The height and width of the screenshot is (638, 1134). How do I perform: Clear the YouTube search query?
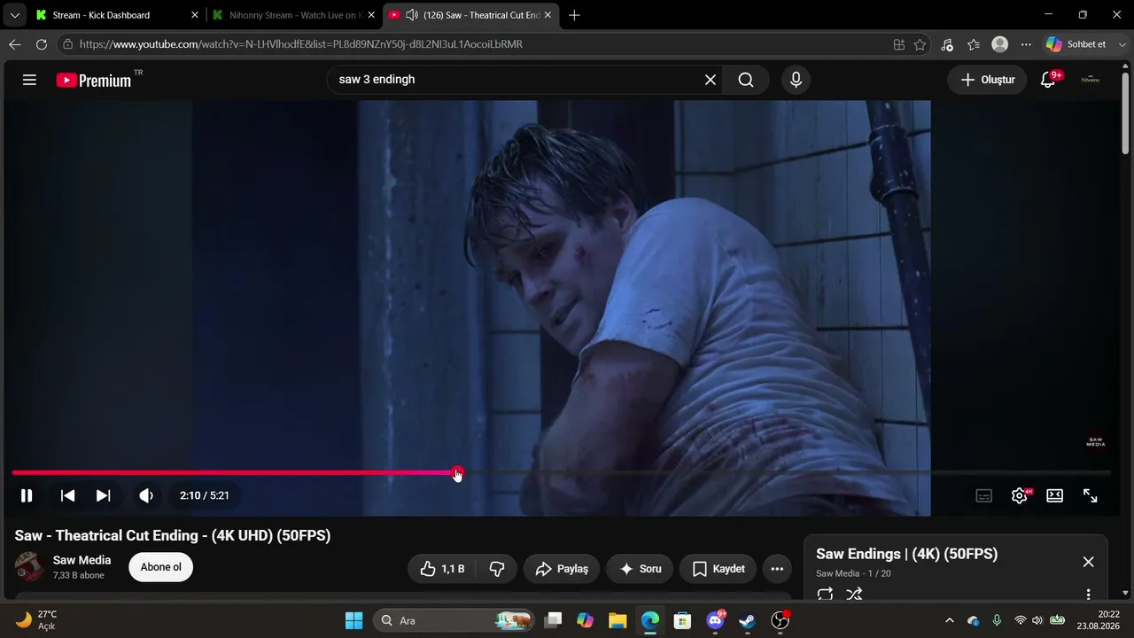click(x=711, y=80)
